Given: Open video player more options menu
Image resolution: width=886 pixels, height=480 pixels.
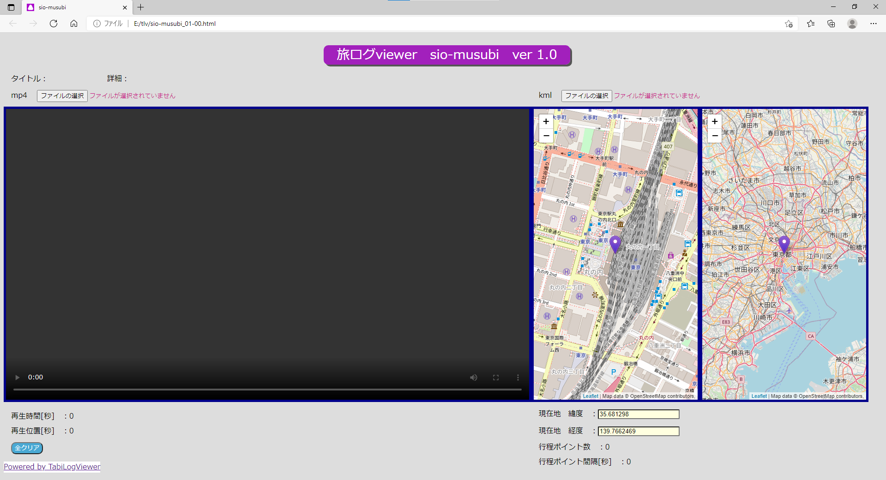Looking at the screenshot, I should 518,378.
